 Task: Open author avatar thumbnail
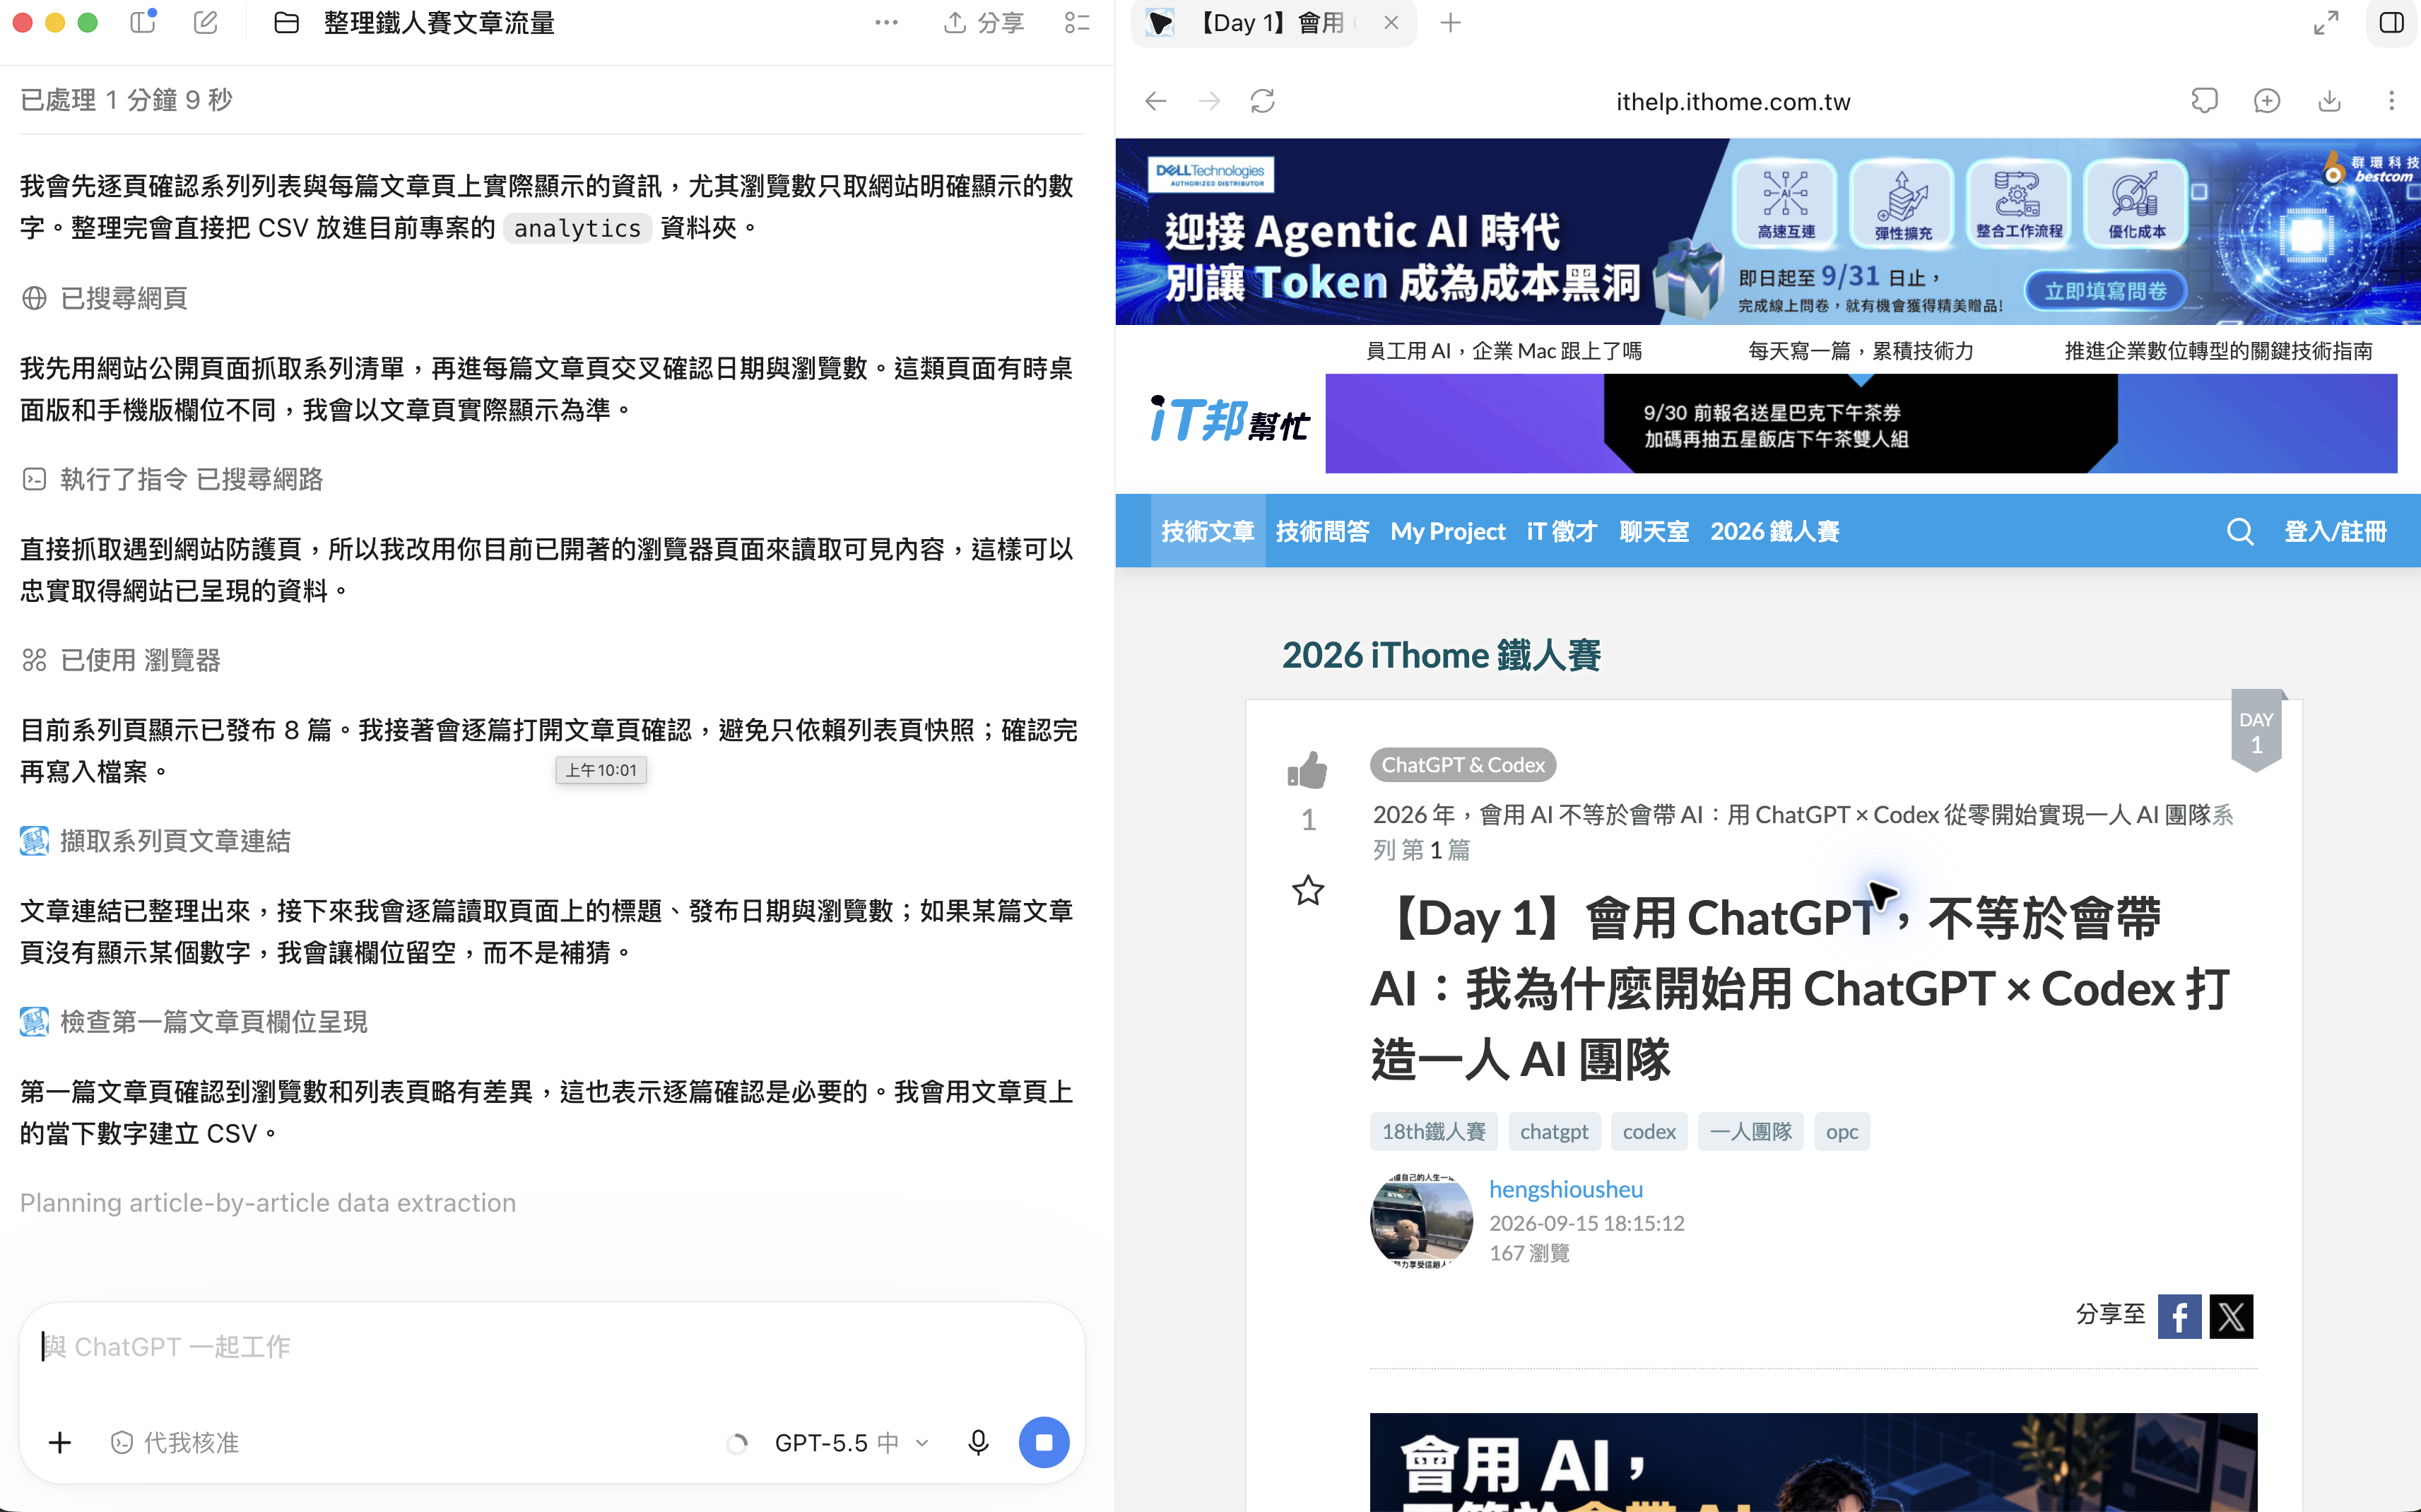(1421, 1221)
